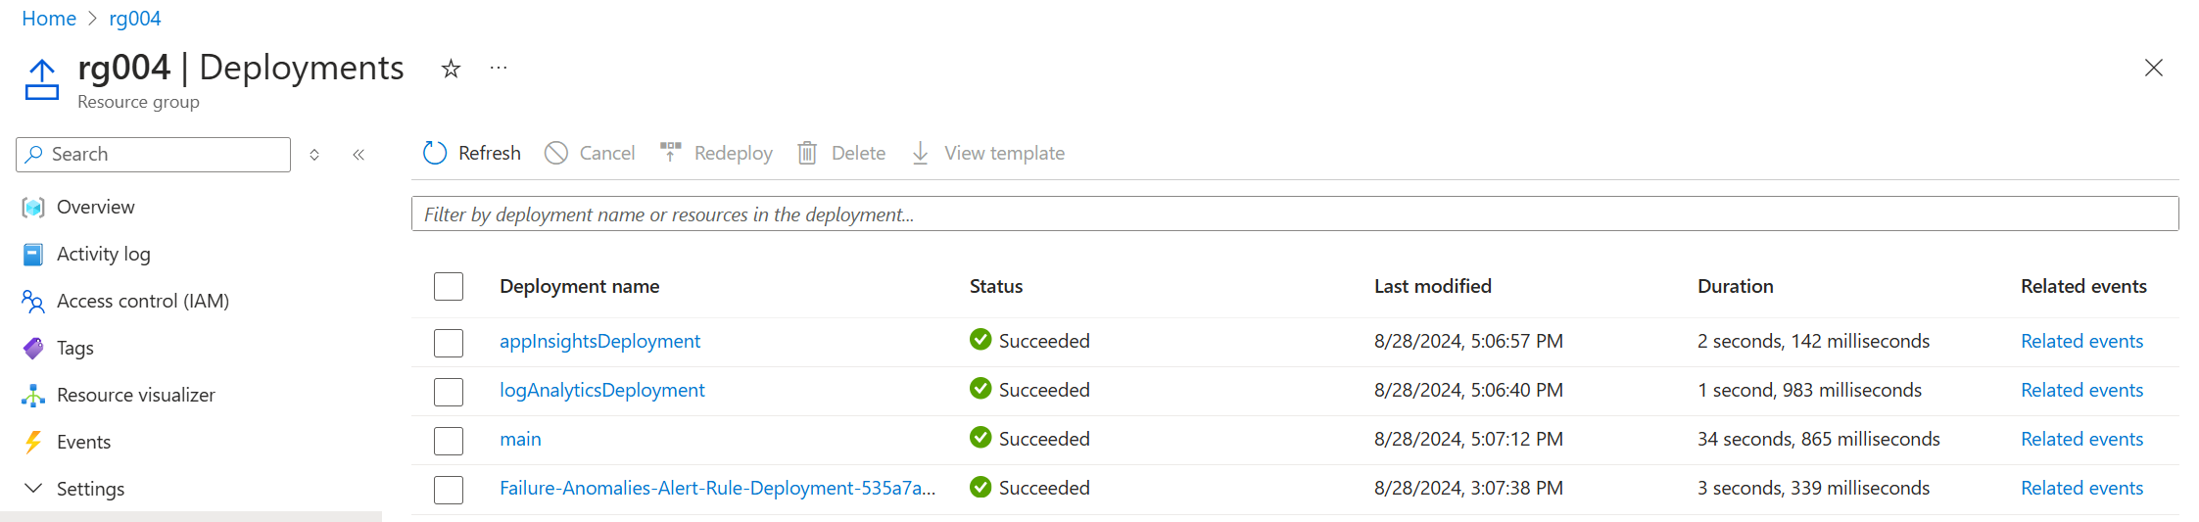Open Failure-Anomalies-Alert-Rule-Deployment link

(x=717, y=488)
